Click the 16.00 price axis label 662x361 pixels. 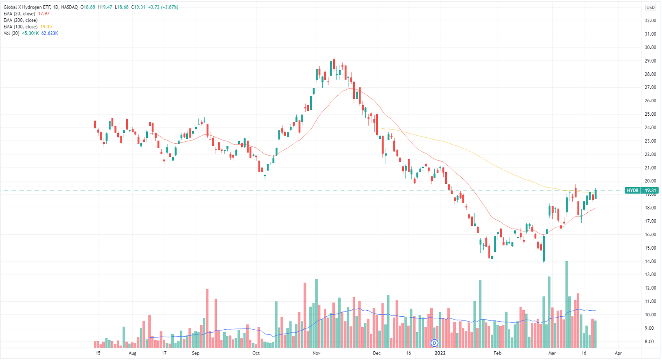tap(650, 235)
